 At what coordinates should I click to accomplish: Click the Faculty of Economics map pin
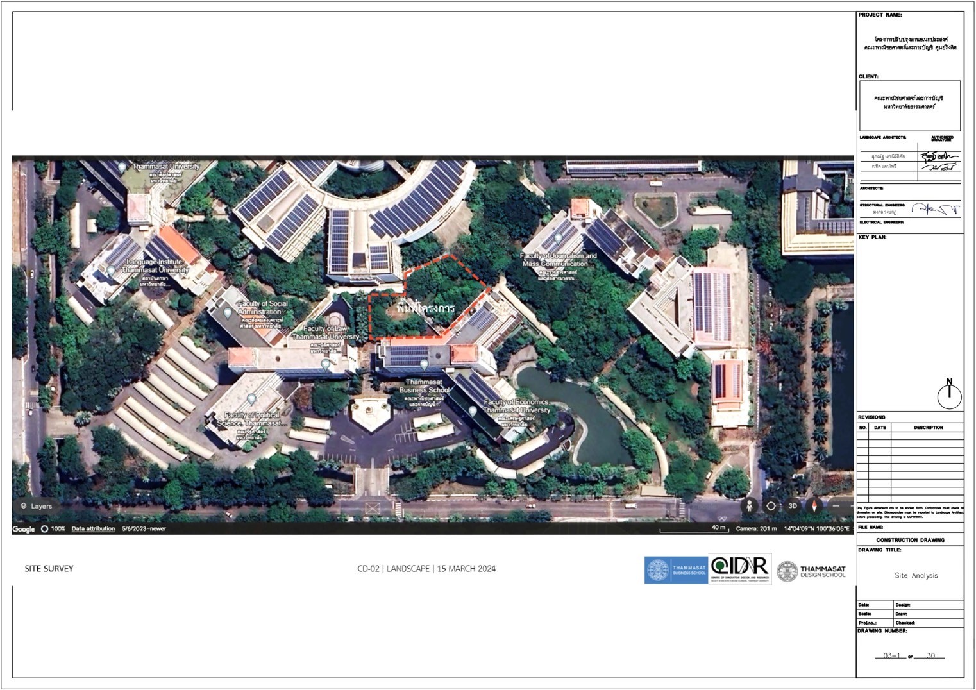(472, 411)
